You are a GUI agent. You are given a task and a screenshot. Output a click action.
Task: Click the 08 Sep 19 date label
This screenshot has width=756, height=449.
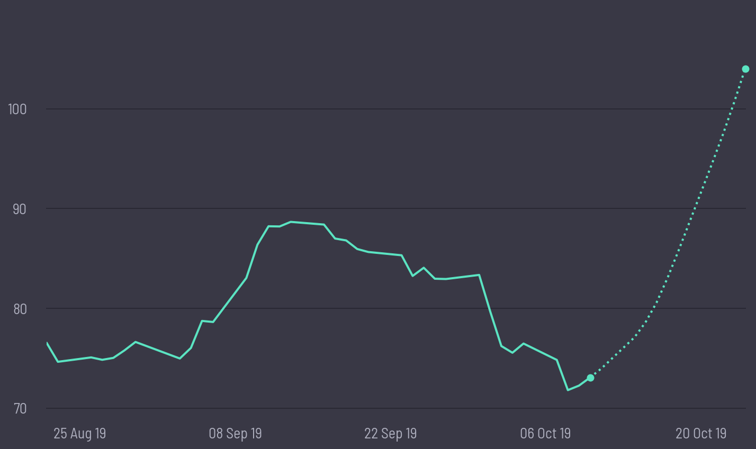(235, 434)
